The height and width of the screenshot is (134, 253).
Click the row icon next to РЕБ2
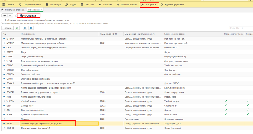pyautogui.click(x=4, y=124)
